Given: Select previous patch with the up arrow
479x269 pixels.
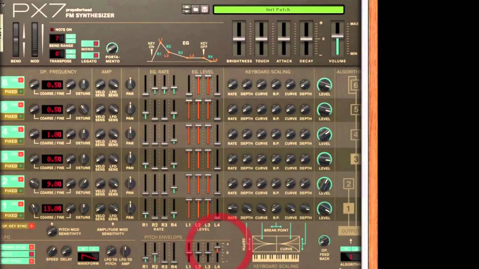Looking at the screenshot, I should (186, 7).
